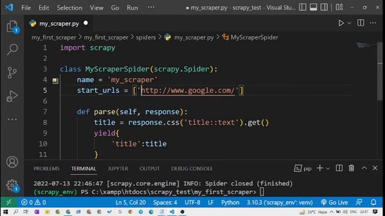The width and height of the screenshot is (385, 216).
Task: Show errors and warnings count in status bar
Action: pos(34,202)
